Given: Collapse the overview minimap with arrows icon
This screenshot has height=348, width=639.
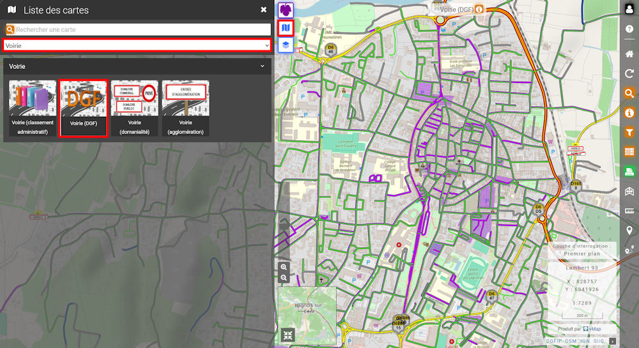Looking at the screenshot, I should [288, 335].
